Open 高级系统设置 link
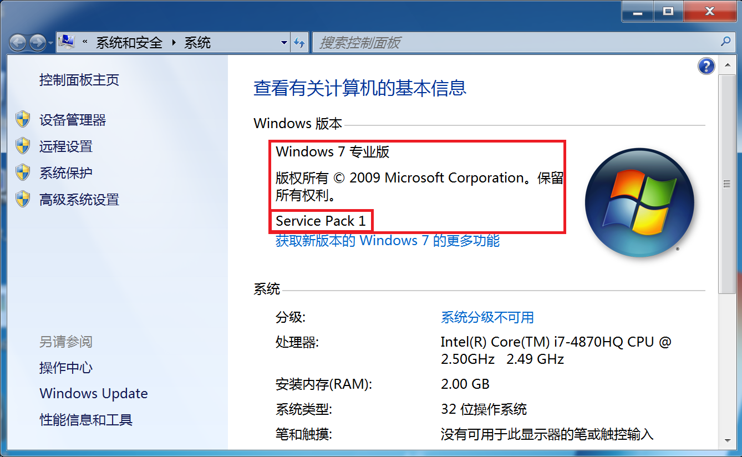This screenshot has height=457, width=742. tap(79, 200)
